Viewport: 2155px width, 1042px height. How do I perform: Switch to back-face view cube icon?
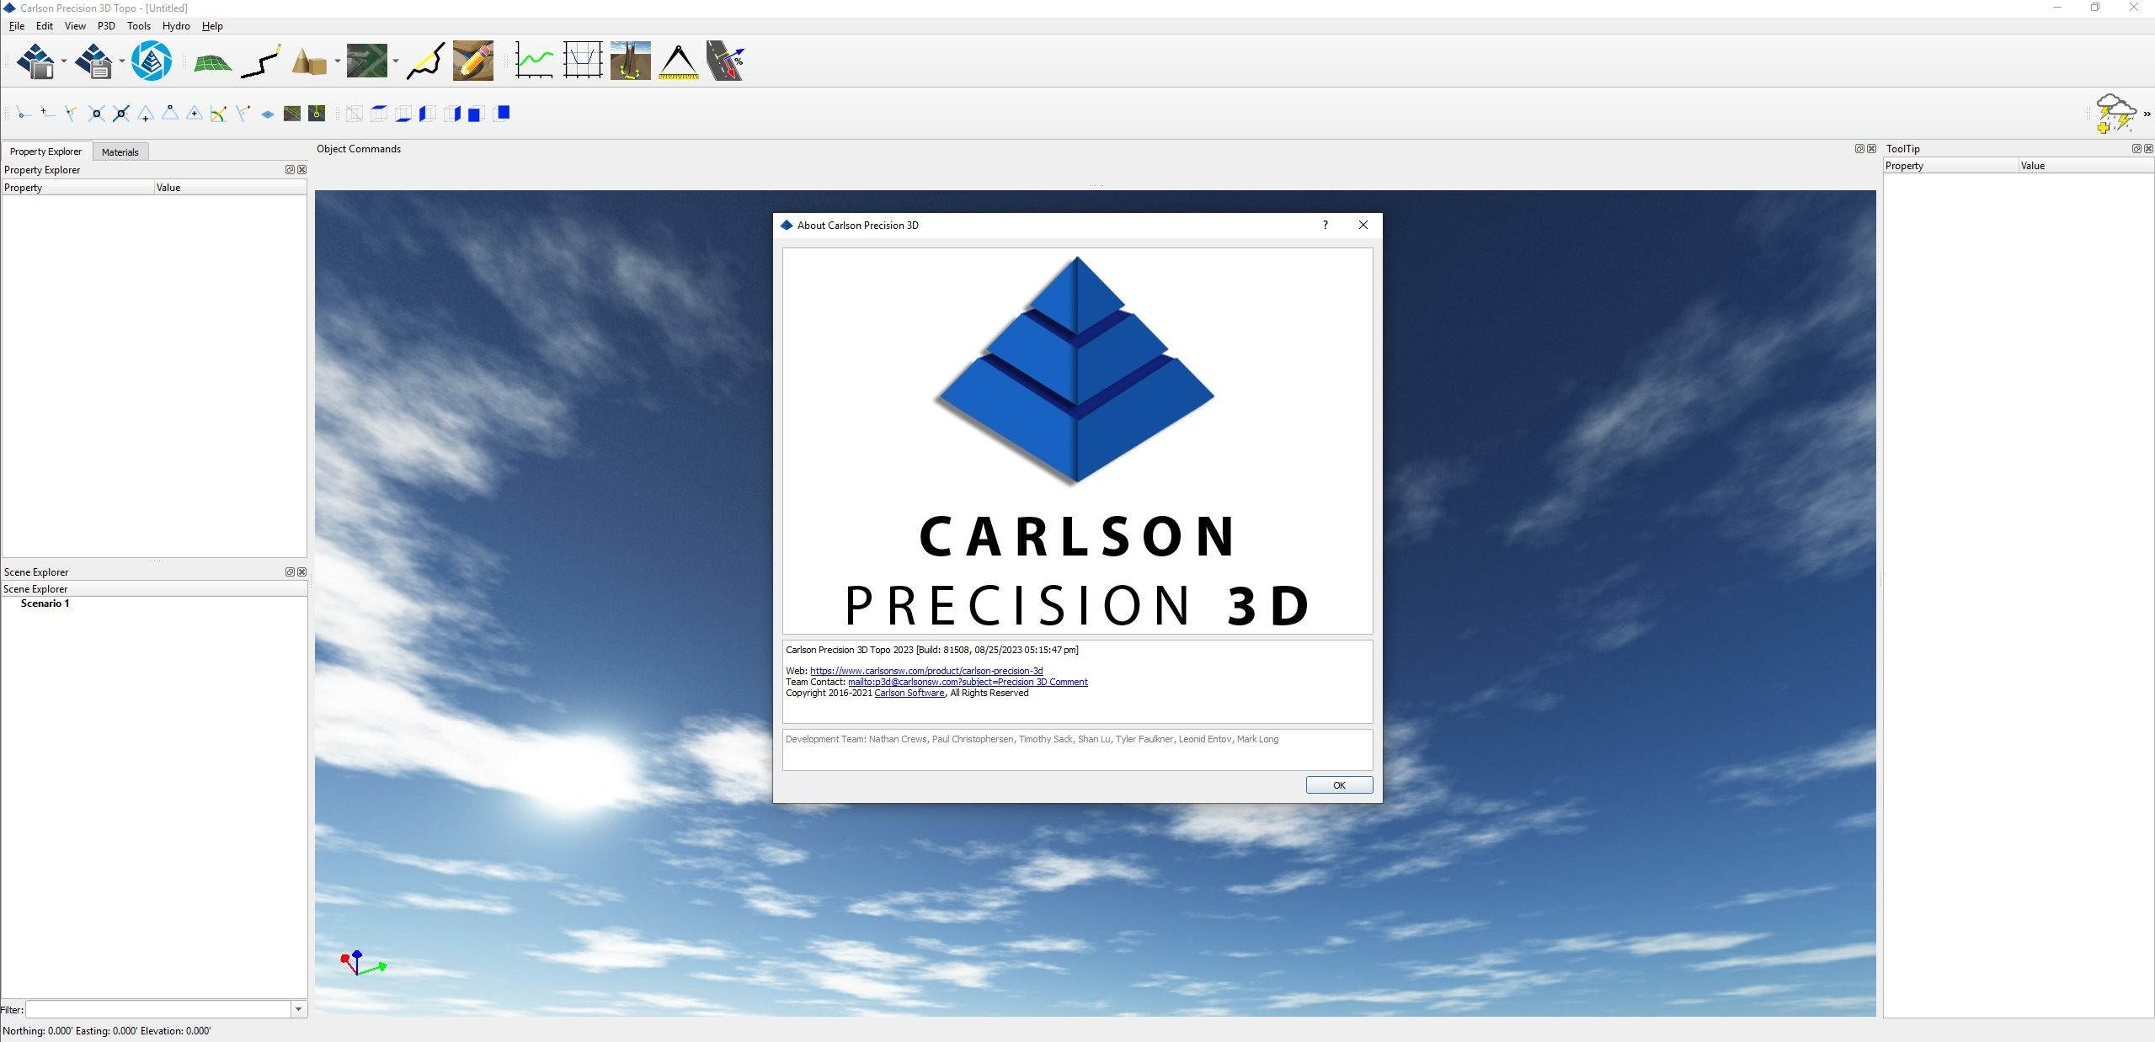[501, 114]
